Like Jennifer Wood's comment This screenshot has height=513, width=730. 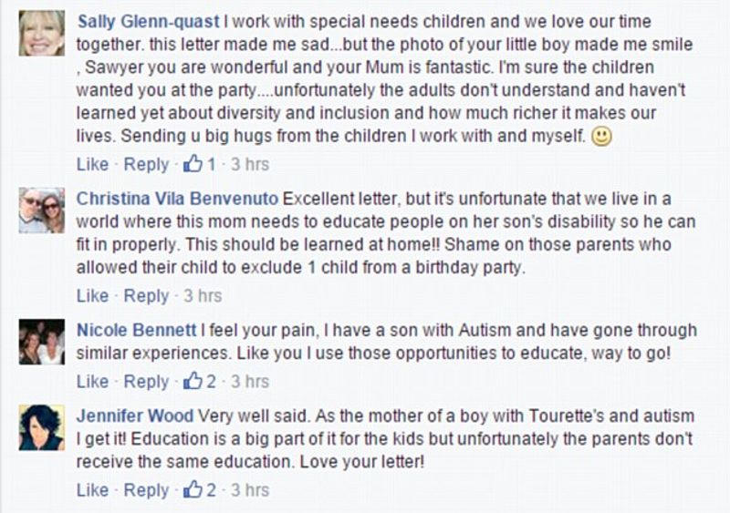[92, 491]
